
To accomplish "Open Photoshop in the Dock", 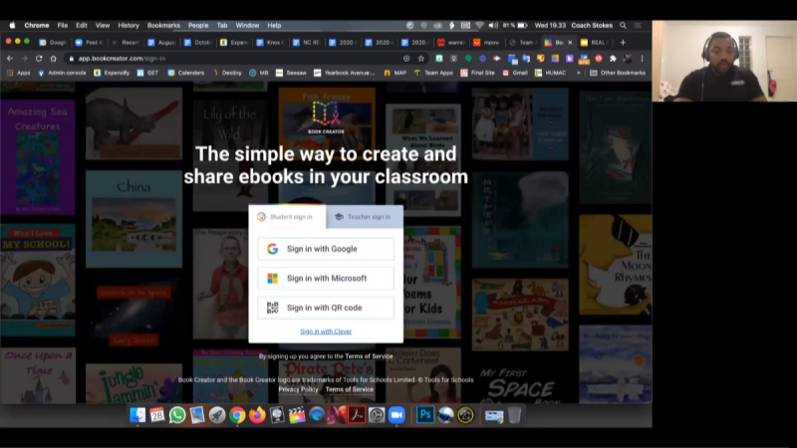I will pos(425,415).
